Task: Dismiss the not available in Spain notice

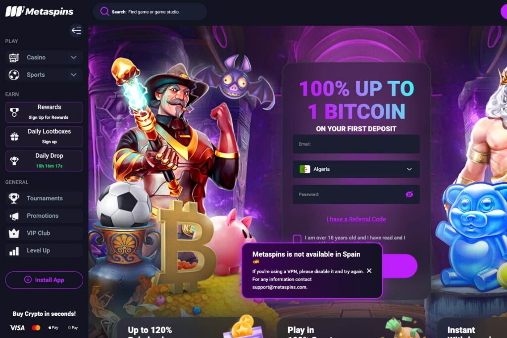Action: (x=369, y=271)
